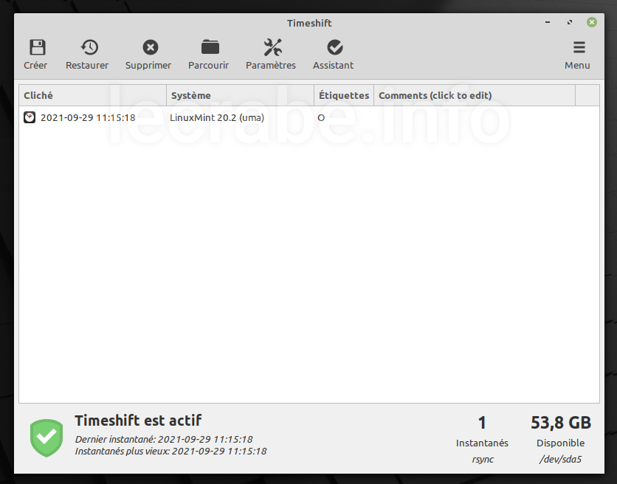Click the Instantanés plus vieux text
Viewport: 617px width, 484px height.
tap(170, 452)
